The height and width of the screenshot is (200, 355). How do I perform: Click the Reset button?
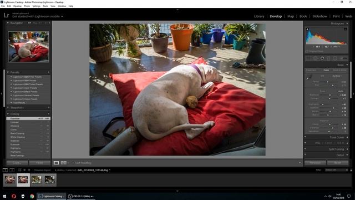[x=338, y=163]
